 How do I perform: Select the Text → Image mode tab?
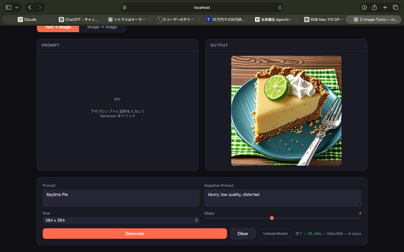point(57,28)
